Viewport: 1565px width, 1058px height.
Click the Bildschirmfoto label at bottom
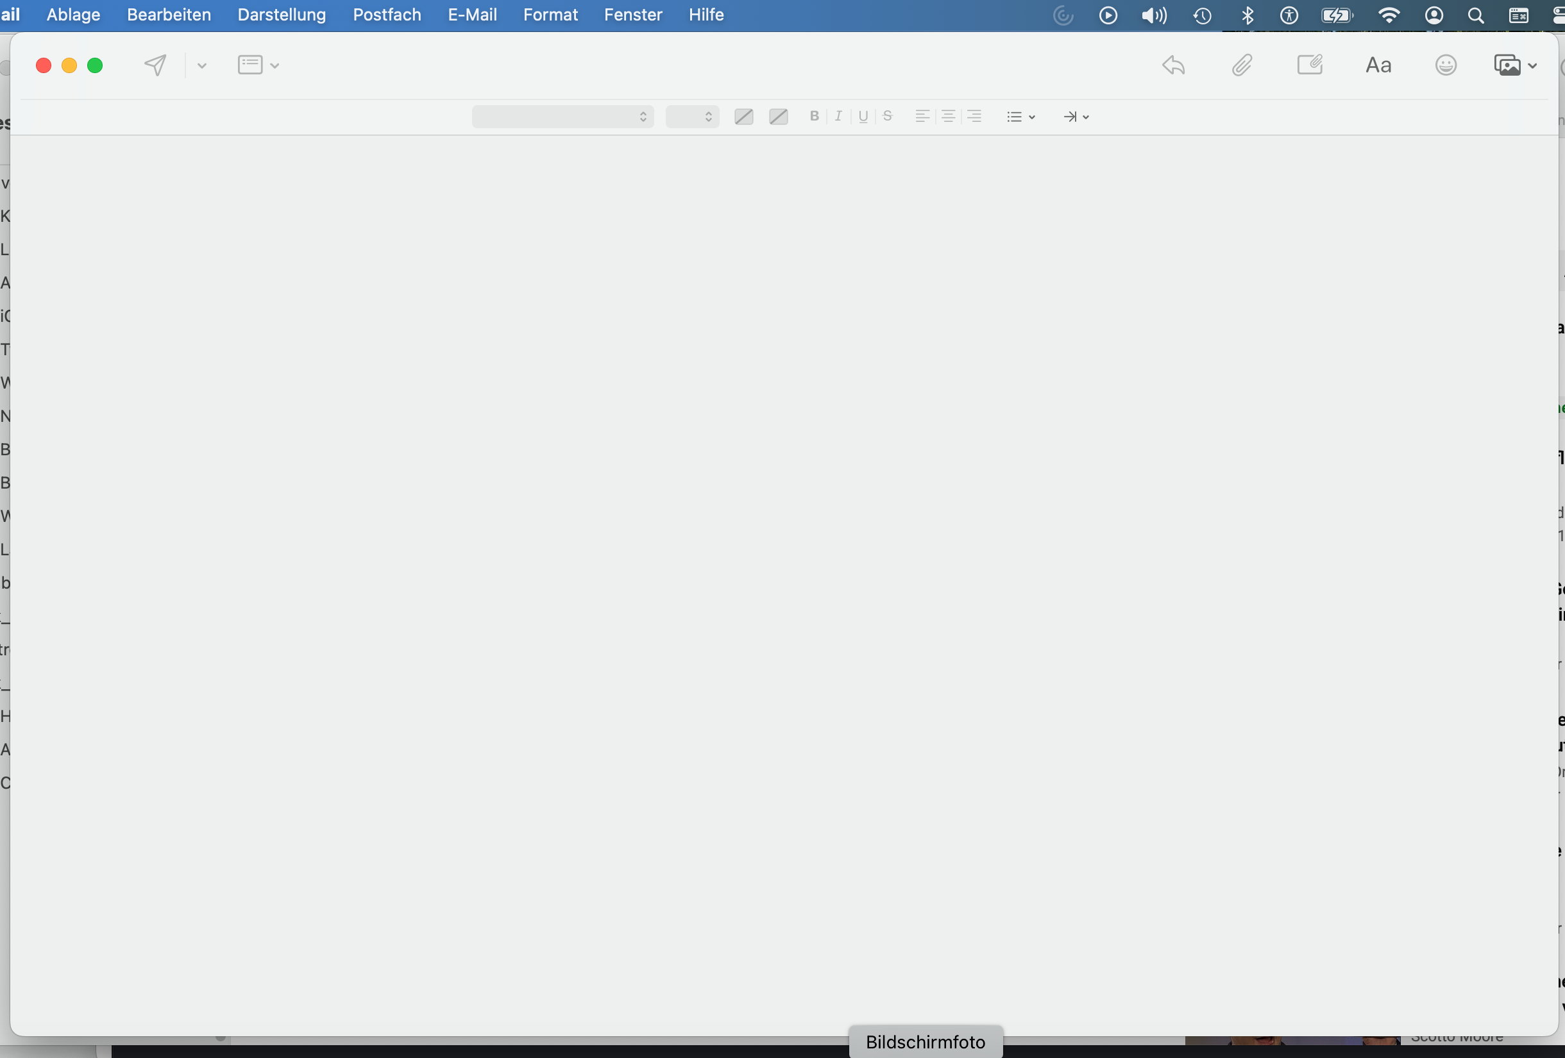tap(926, 1042)
